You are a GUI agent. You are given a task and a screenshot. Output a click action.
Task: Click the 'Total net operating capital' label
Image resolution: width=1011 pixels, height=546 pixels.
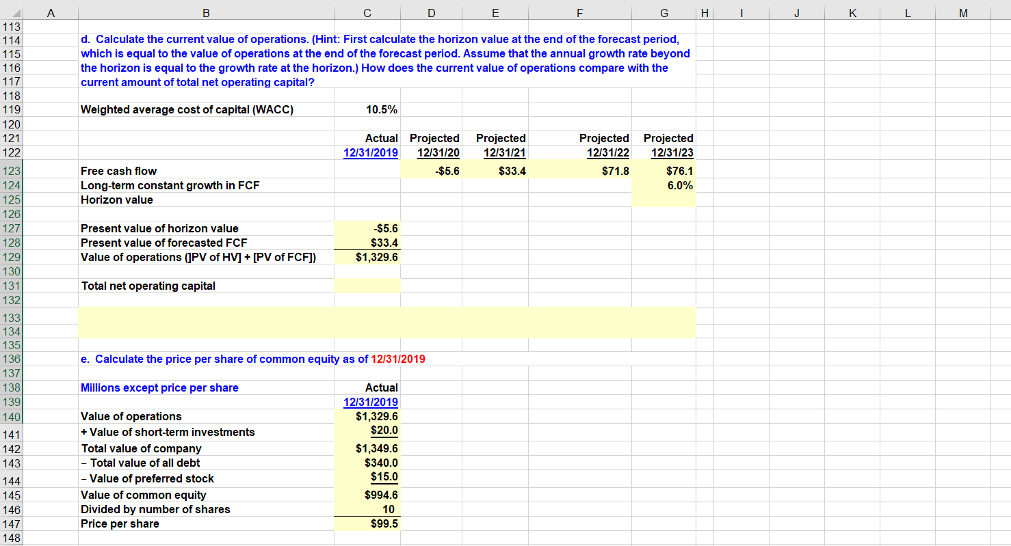pyautogui.click(x=148, y=286)
